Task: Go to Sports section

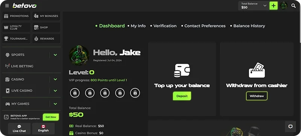Action: click(18, 55)
